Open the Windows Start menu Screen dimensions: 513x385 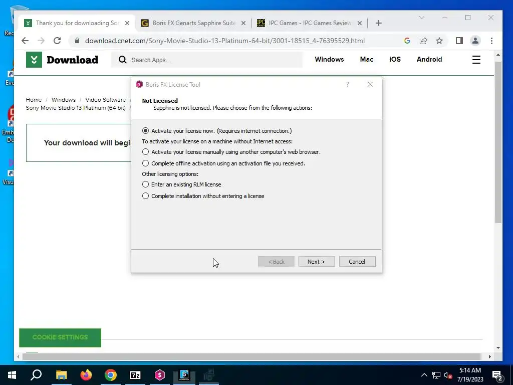[x=12, y=375]
